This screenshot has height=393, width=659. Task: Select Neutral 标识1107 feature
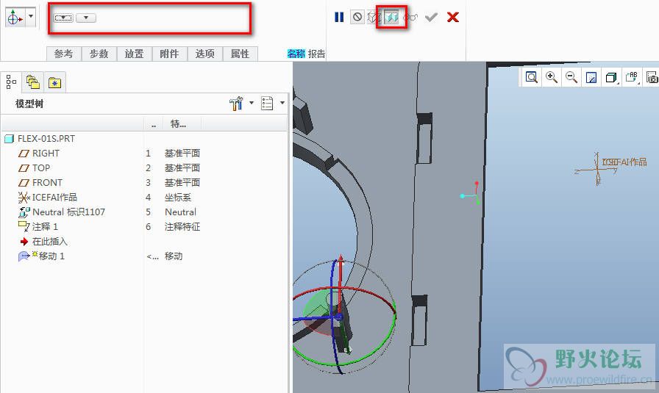point(68,212)
